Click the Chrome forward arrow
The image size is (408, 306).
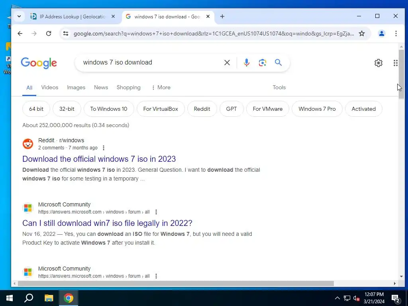(x=34, y=33)
